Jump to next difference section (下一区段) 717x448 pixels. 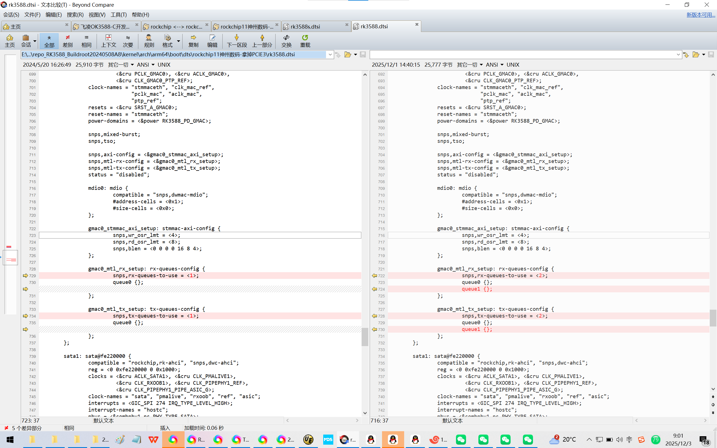[236, 41]
